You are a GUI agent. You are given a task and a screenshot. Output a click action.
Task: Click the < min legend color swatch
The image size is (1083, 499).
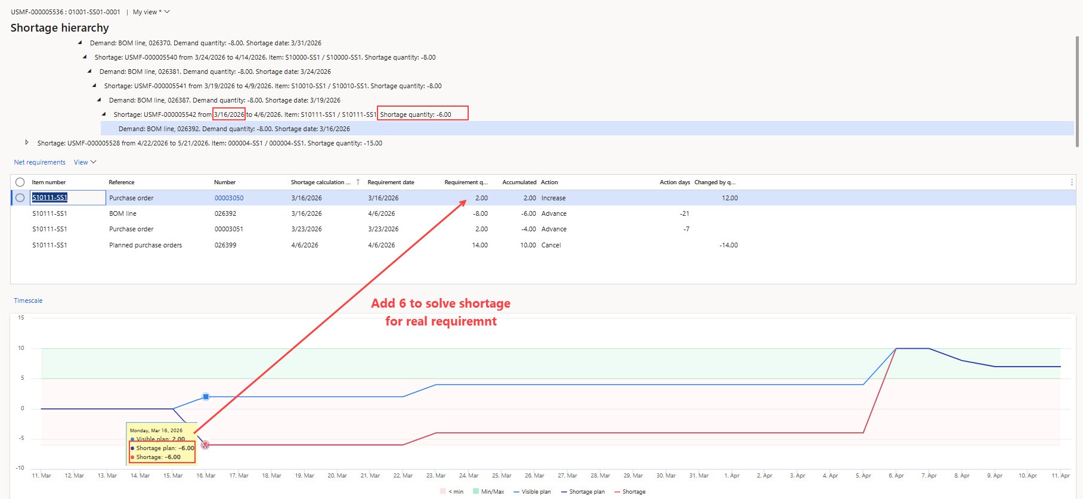pyautogui.click(x=443, y=492)
